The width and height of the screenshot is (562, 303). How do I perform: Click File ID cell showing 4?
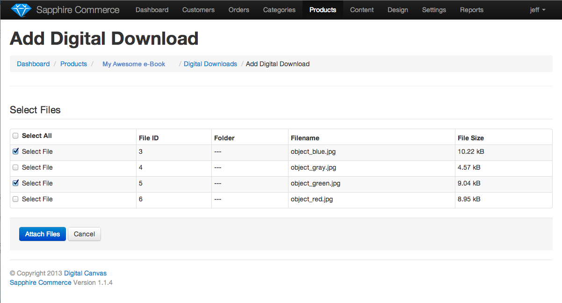click(174, 167)
